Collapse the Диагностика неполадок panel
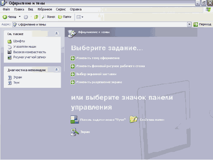213x160 pixels. (x=57, y=70)
